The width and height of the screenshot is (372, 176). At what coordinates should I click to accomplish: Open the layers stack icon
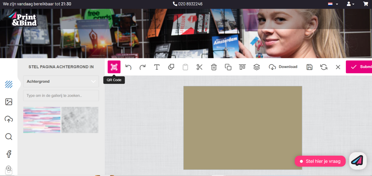click(x=257, y=67)
